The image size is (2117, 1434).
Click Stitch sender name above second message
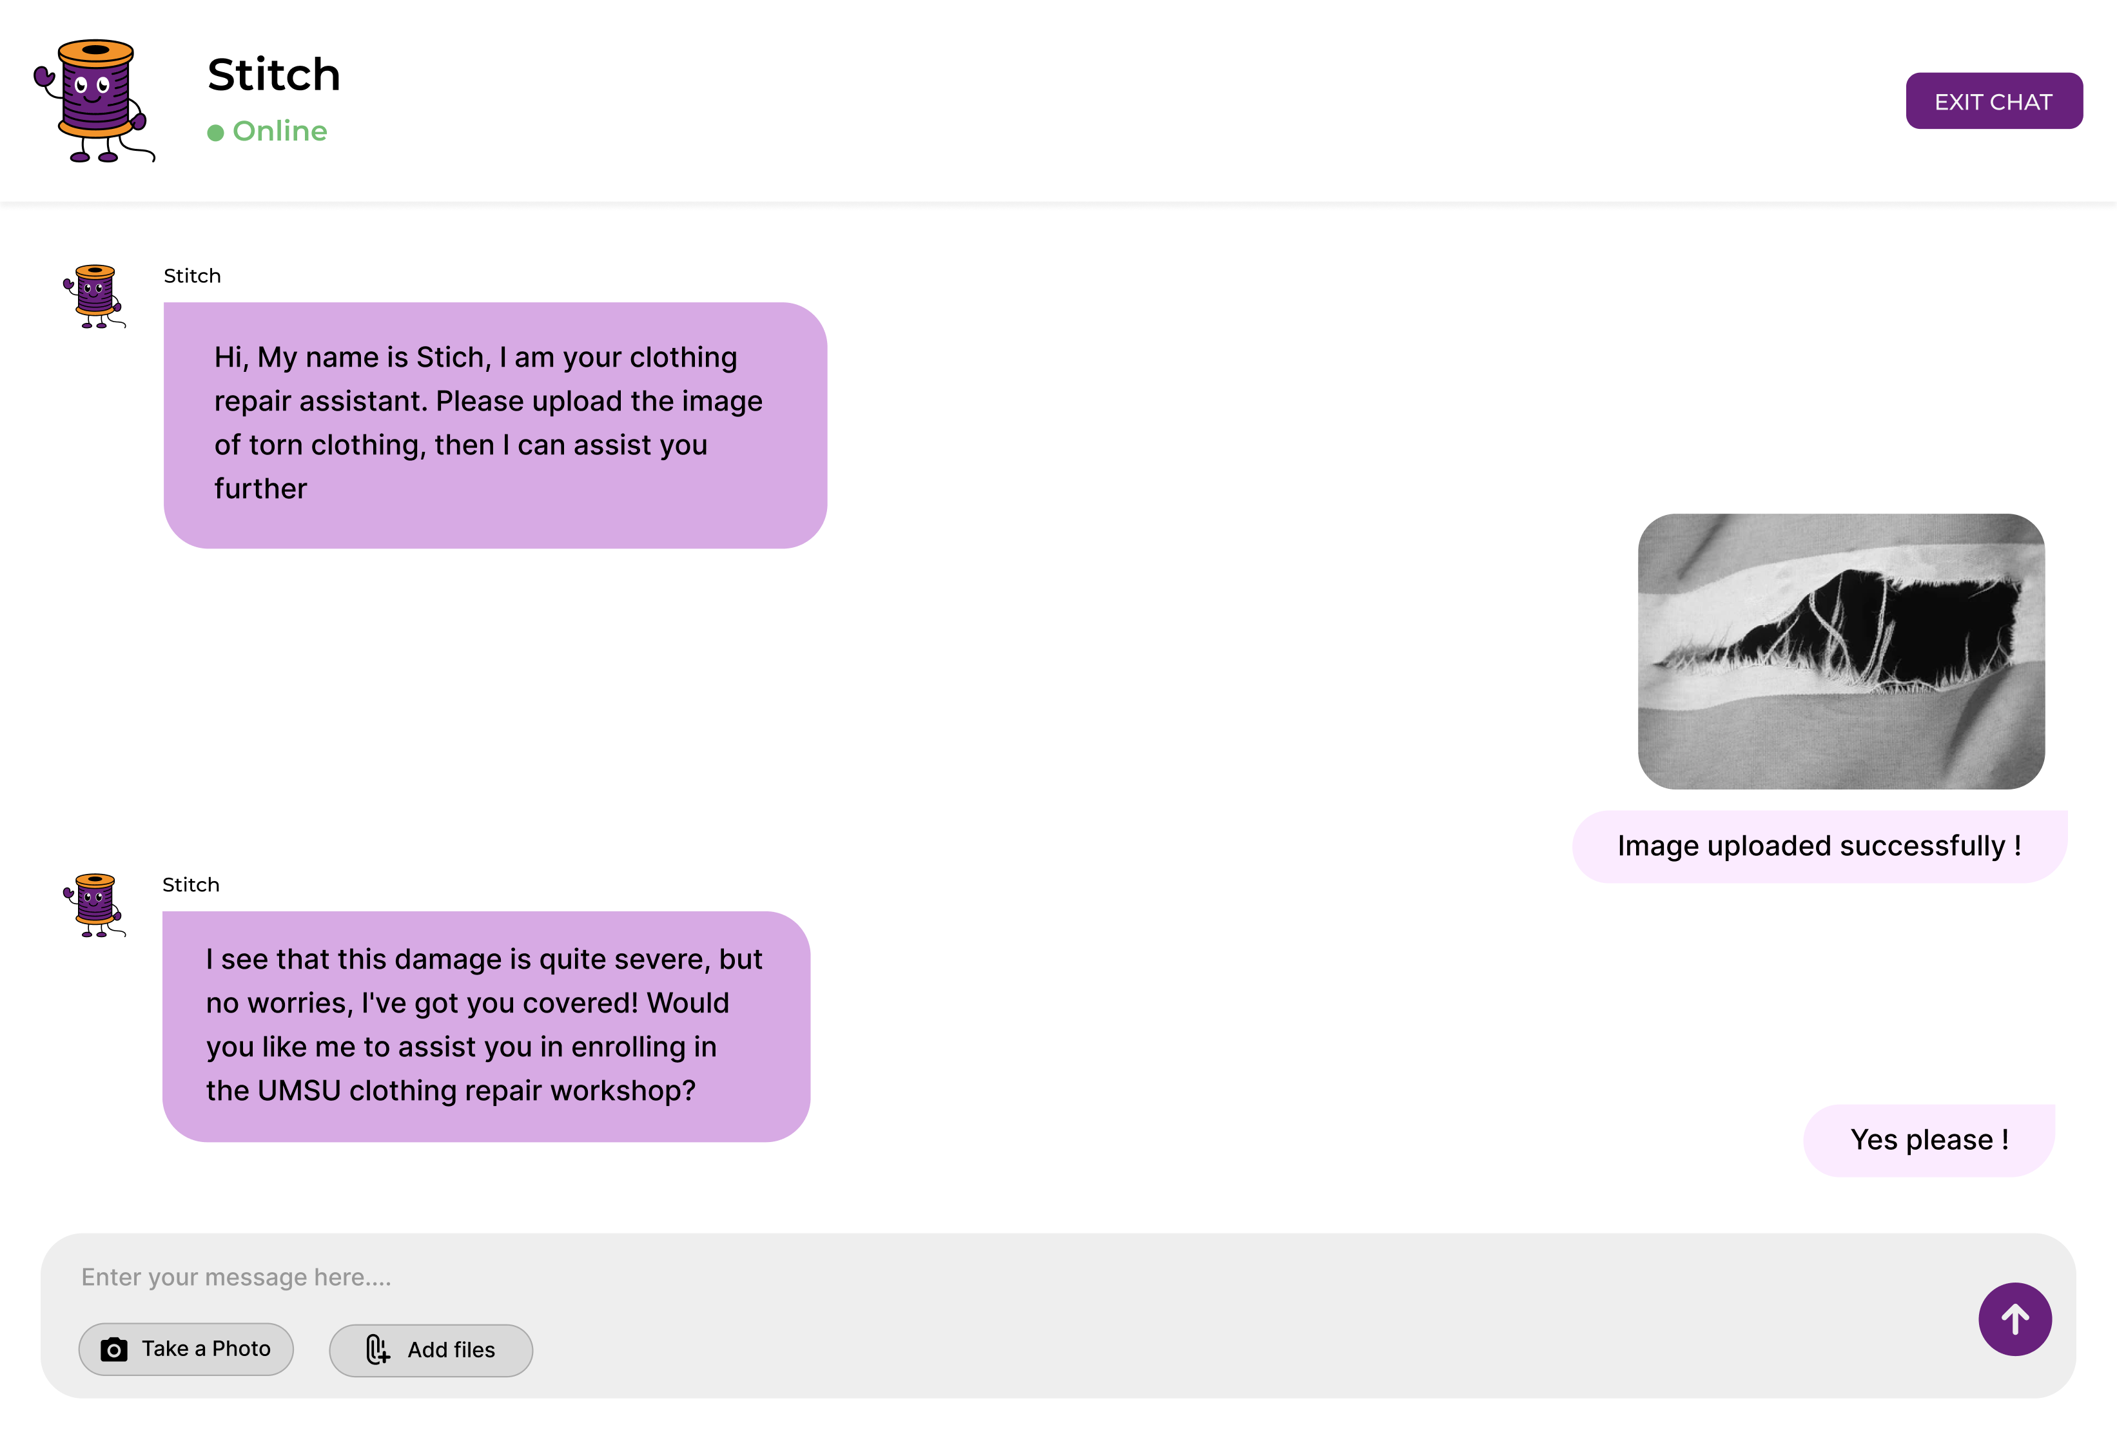(190, 885)
